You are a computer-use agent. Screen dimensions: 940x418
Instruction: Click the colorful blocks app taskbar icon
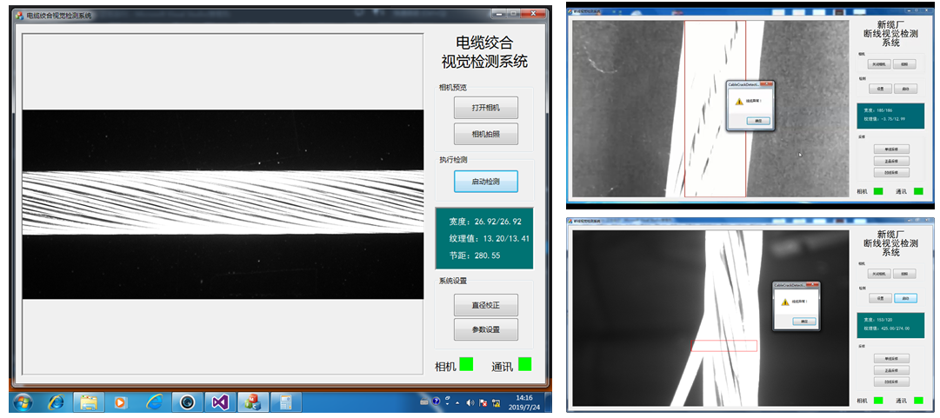pyautogui.click(x=252, y=402)
